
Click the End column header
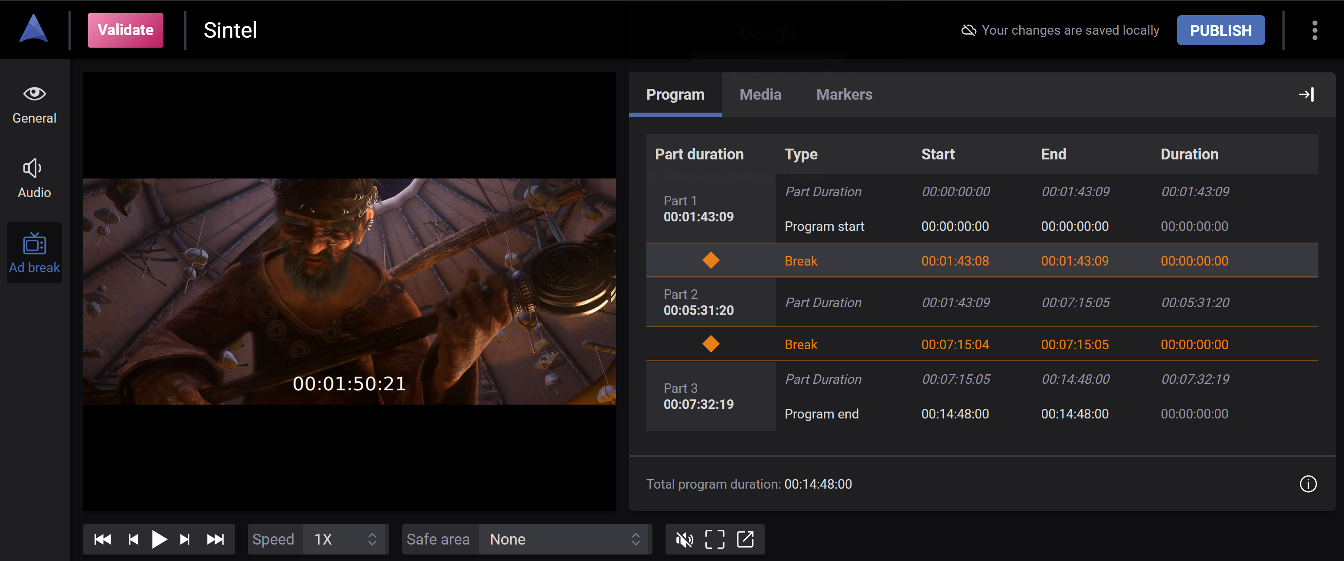tap(1054, 154)
